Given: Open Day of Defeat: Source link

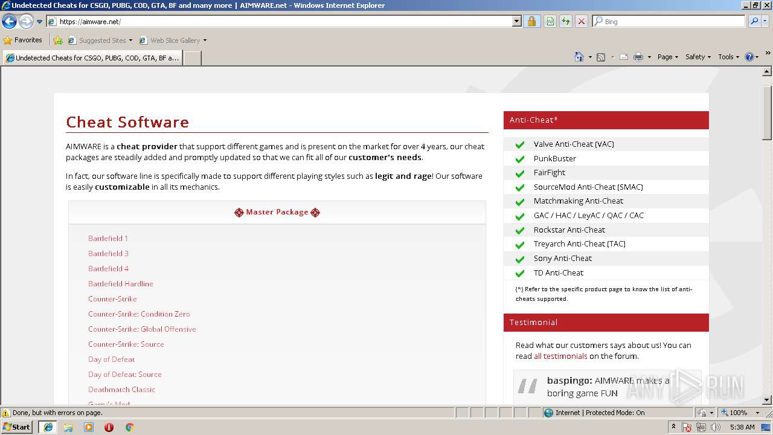Looking at the screenshot, I should (125, 375).
